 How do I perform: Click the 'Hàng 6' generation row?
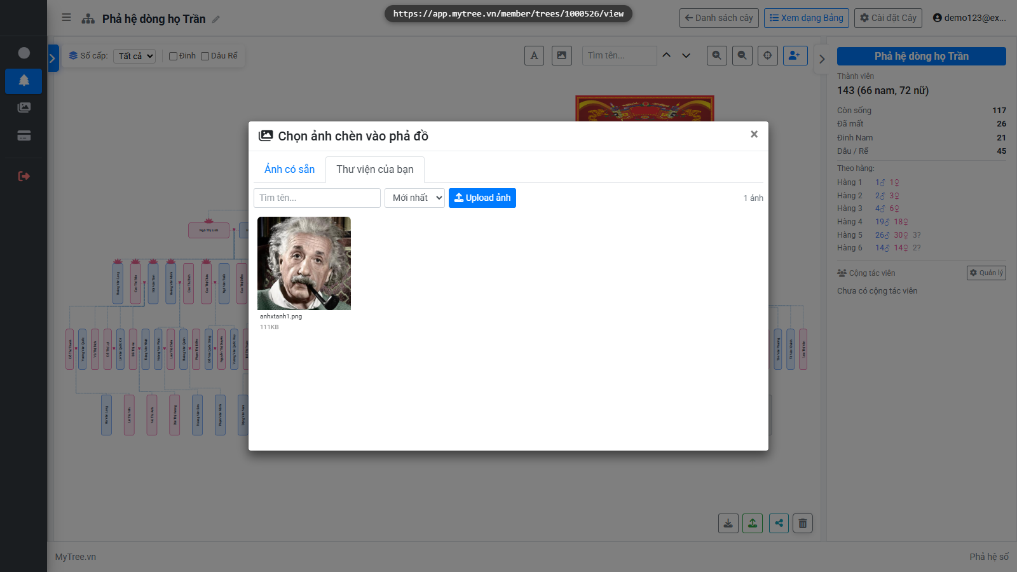[922, 248]
